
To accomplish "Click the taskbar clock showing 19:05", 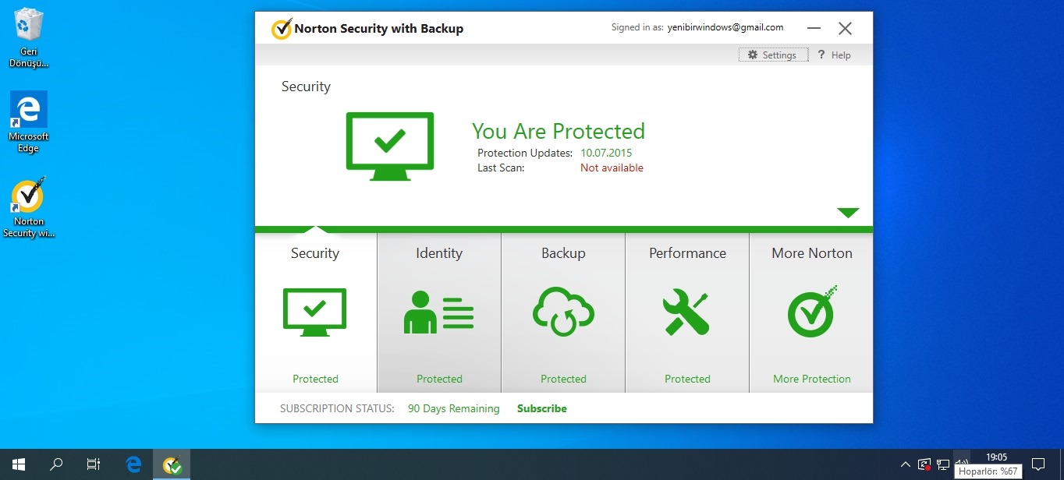I will (996, 457).
